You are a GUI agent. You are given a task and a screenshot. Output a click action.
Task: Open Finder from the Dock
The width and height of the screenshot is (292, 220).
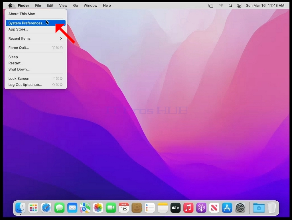click(x=20, y=208)
